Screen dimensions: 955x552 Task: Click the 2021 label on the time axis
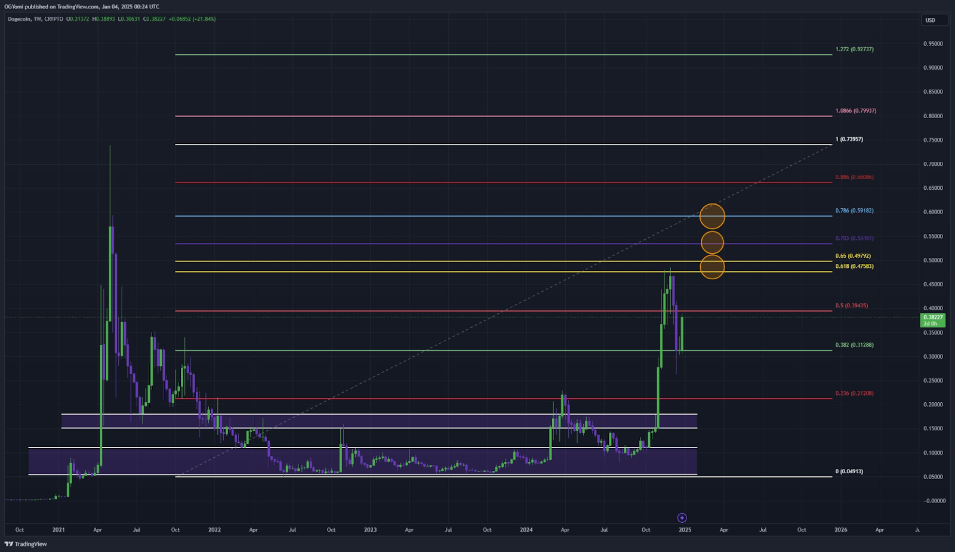(x=58, y=530)
